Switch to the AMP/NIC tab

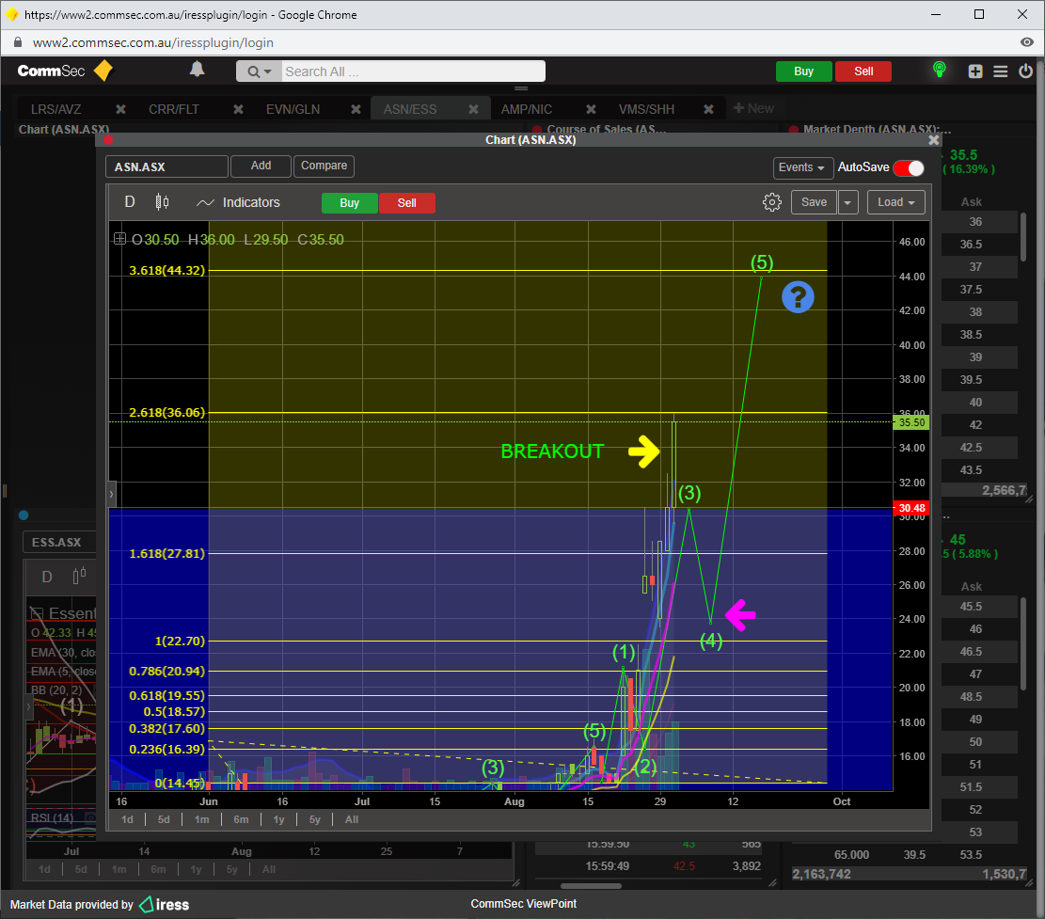(527, 109)
